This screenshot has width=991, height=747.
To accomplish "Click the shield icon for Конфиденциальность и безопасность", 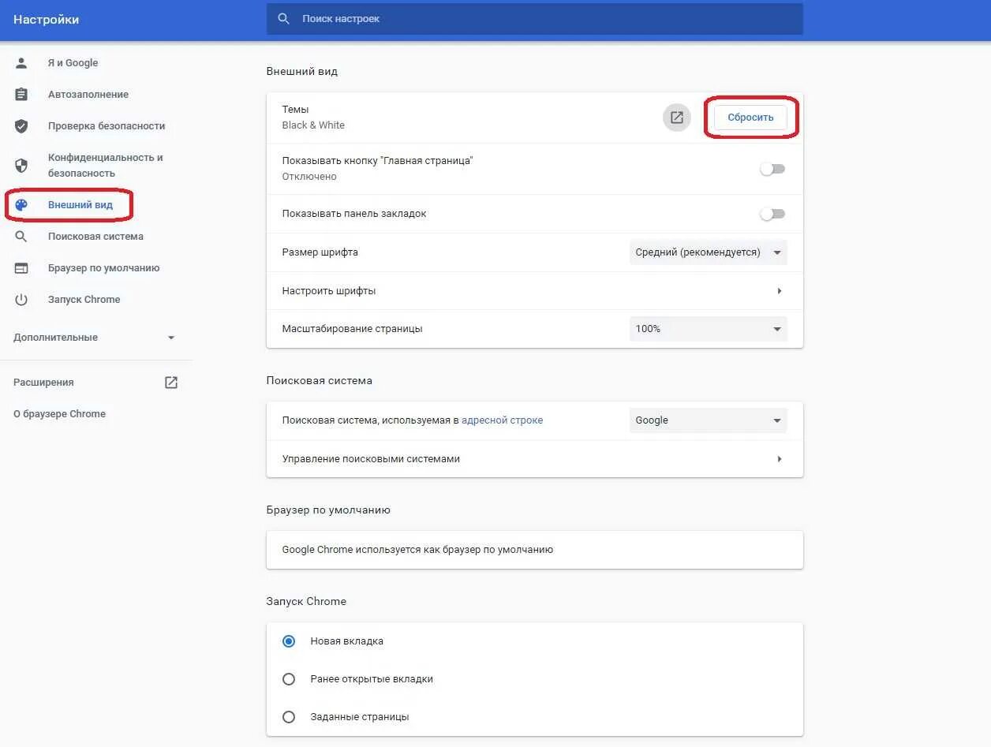I will click(x=21, y=166).
